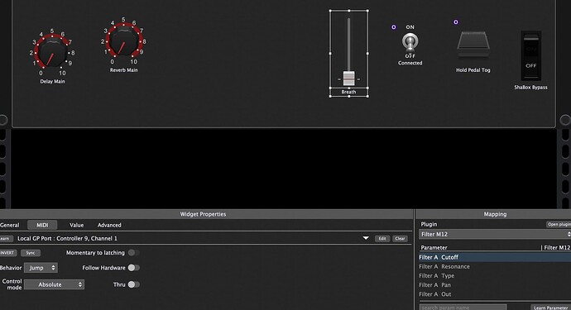This screenshot has height=310, width=571.
Task: Open the Advanced tab
Action: 109,225
